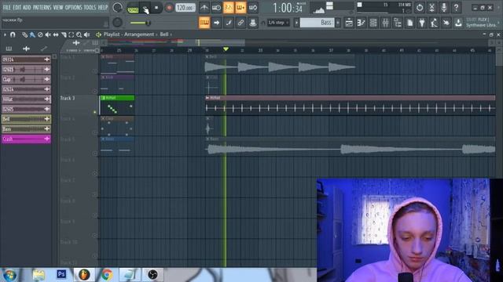Open the Piano roll window icon
The height and width of the screenshot is (282, 503).
(x=361, y=23)
